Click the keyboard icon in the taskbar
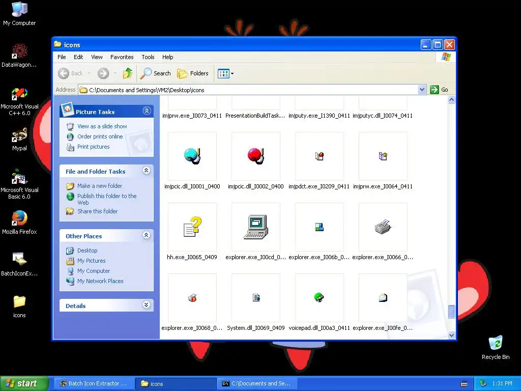521x391 pixels. point(464,384)
